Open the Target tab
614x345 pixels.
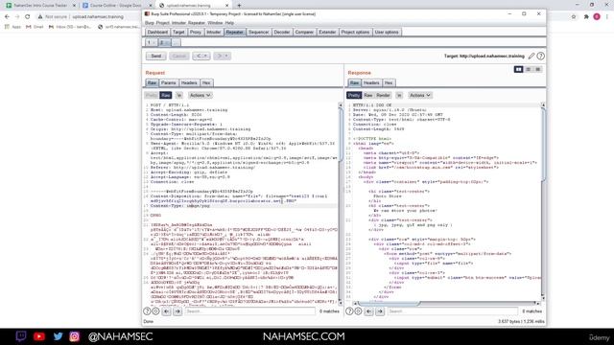click(x=178, y=32)
